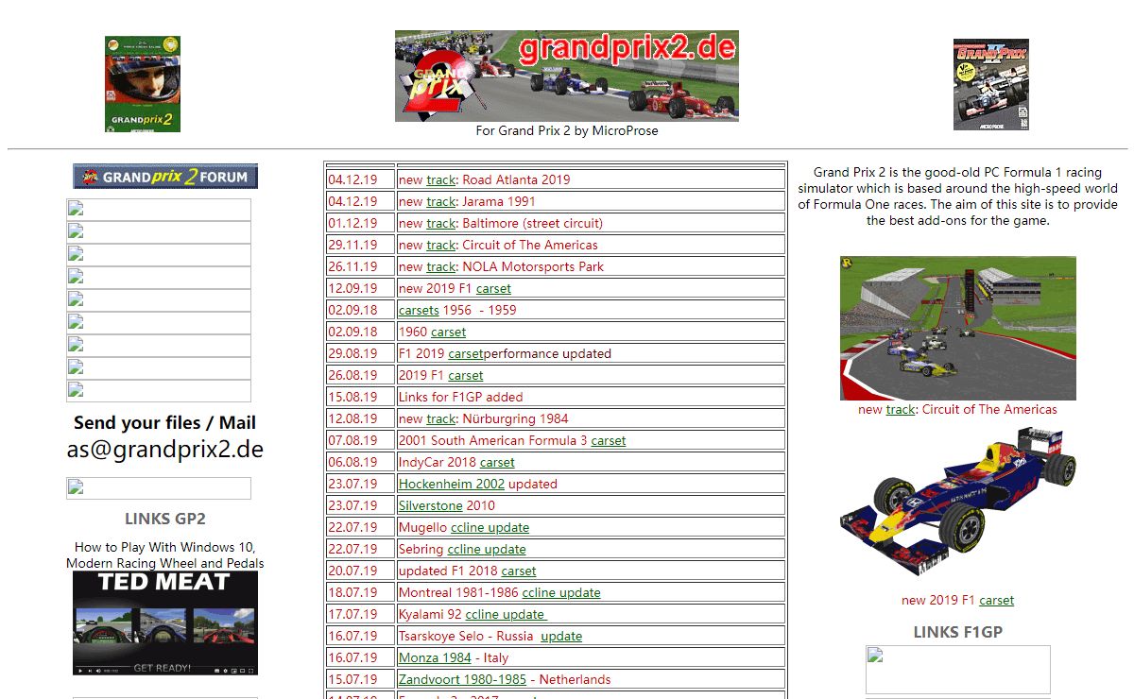Click the Windows 10 racing wheel how-to text
Viewport: 1134px width, 699px height.
tap(165, 555)
